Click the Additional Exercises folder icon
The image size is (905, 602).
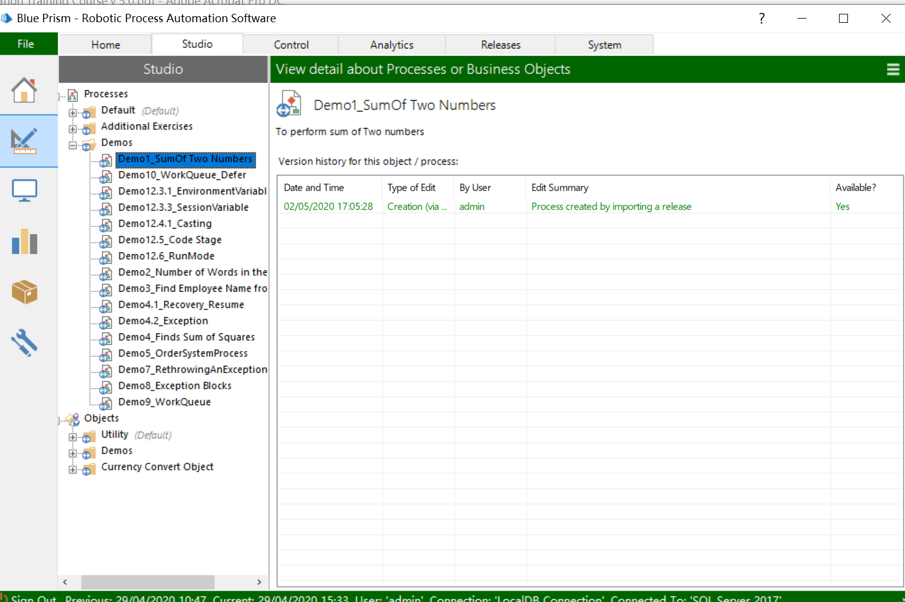click(x=89, y=128)
